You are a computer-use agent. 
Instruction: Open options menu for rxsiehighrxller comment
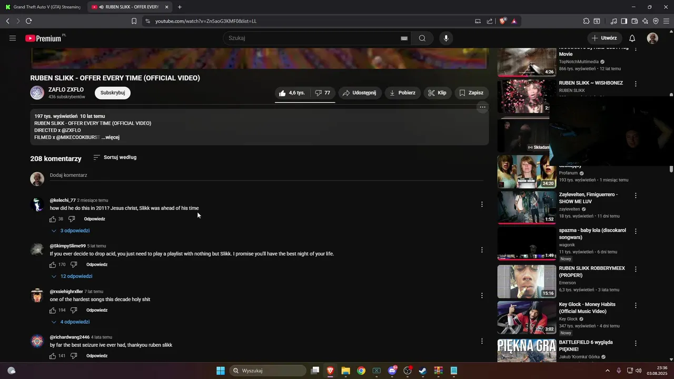482,295
